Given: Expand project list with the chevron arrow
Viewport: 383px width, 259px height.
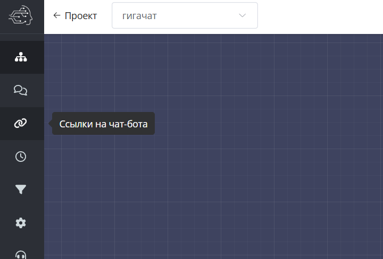Looking at the screenshot, I should click(243, 16).
